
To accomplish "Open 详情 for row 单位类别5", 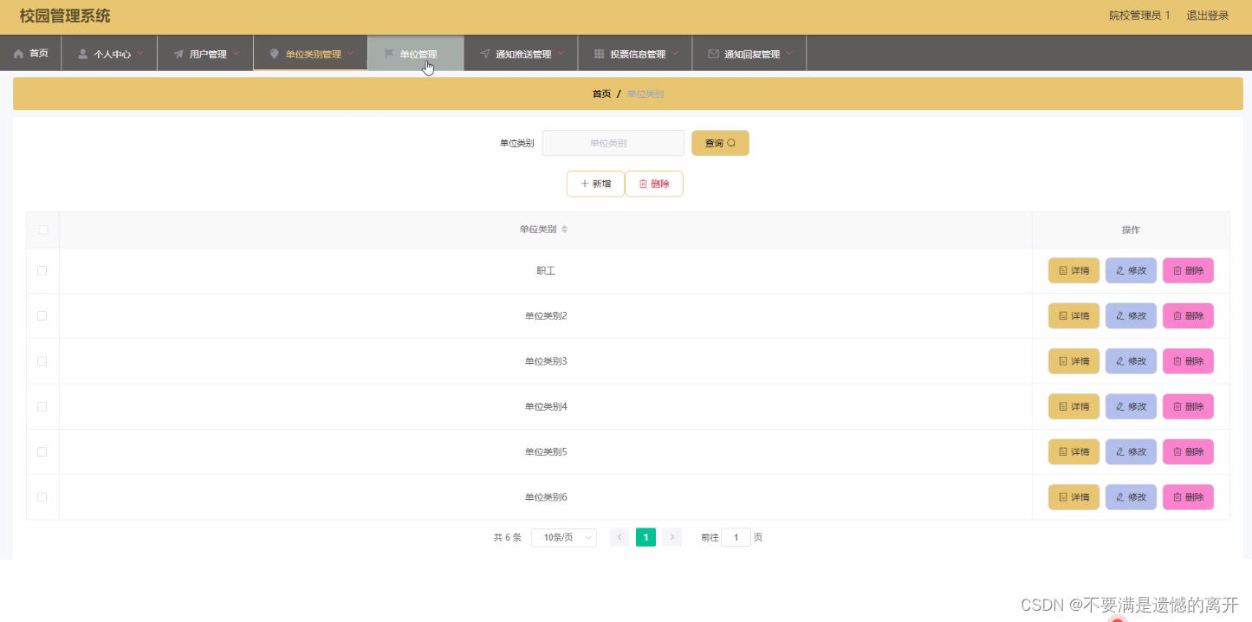I will tap(1074, 451).
